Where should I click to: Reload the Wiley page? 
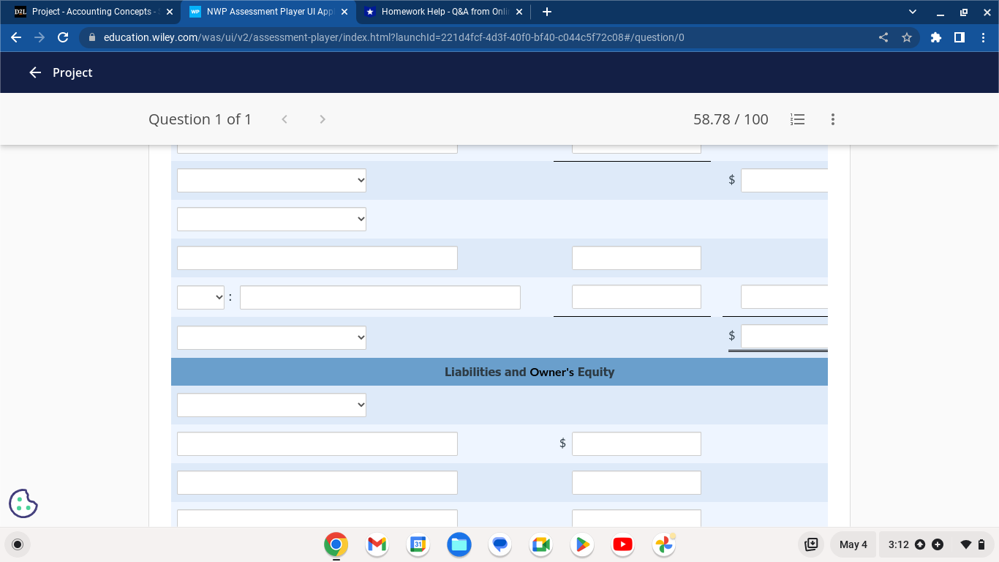[63, 37]
